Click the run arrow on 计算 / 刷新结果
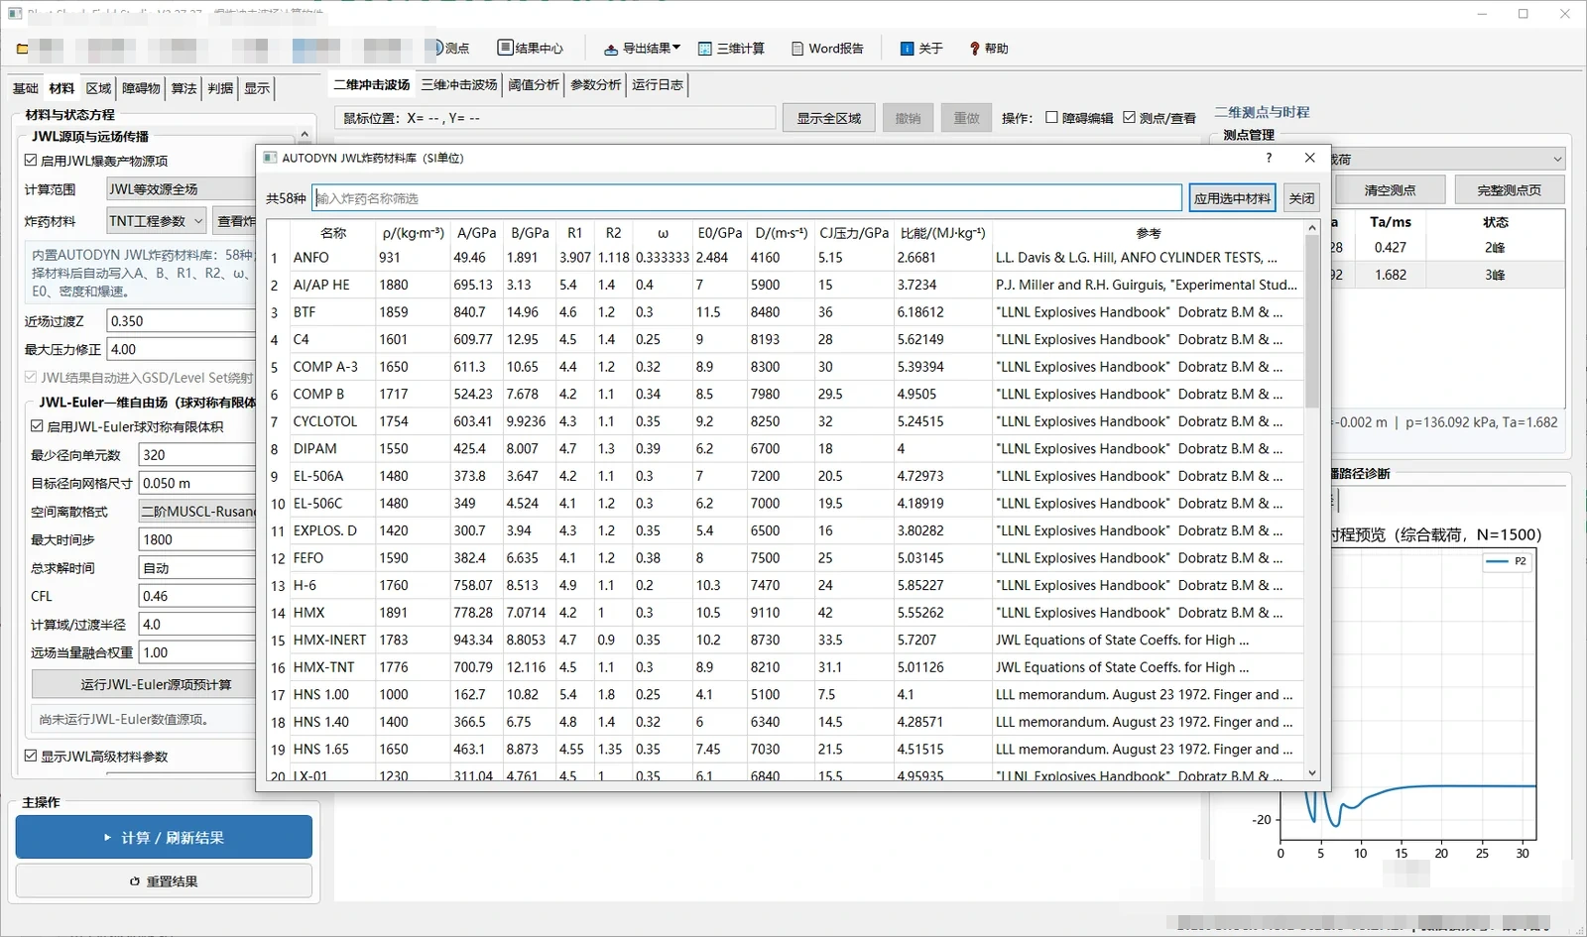This screenshot has width=1587, height=937. tap(107, 838)
